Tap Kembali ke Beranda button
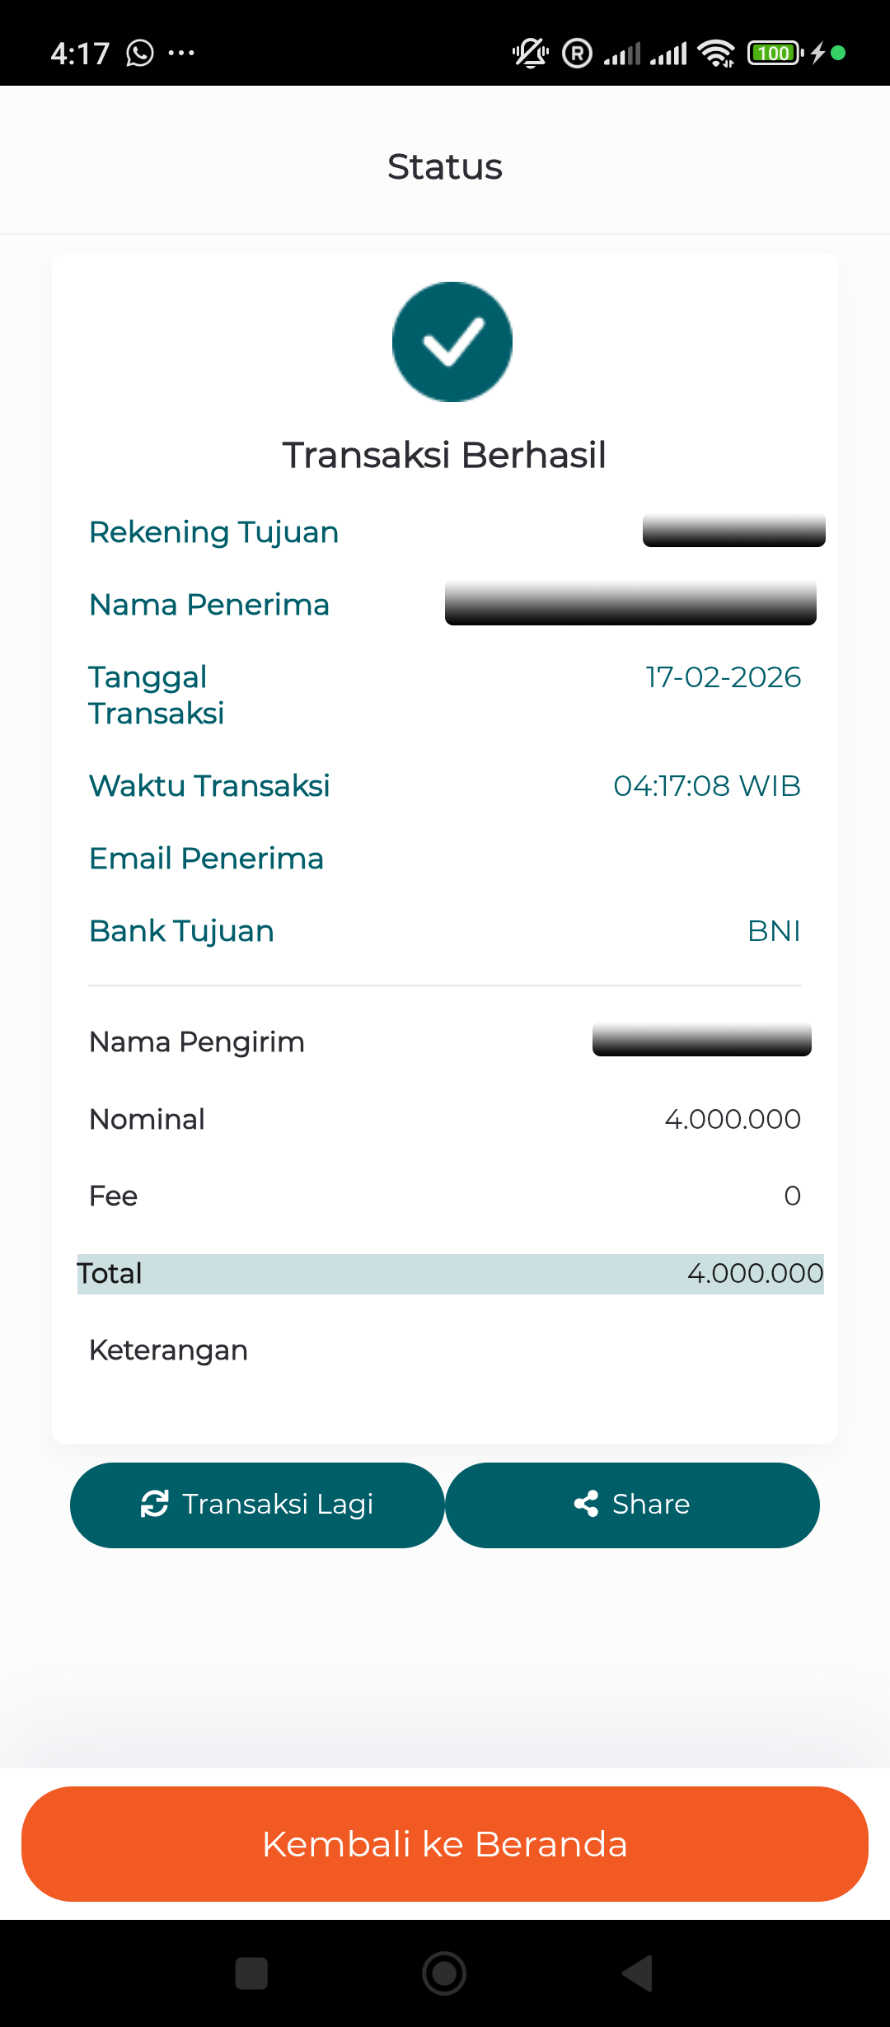 [445, 1844]
